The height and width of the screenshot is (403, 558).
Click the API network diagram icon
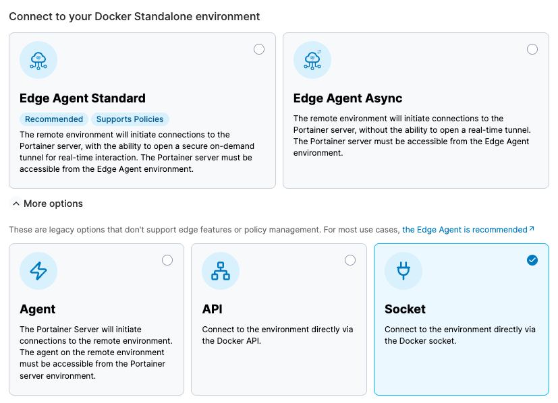221,271
